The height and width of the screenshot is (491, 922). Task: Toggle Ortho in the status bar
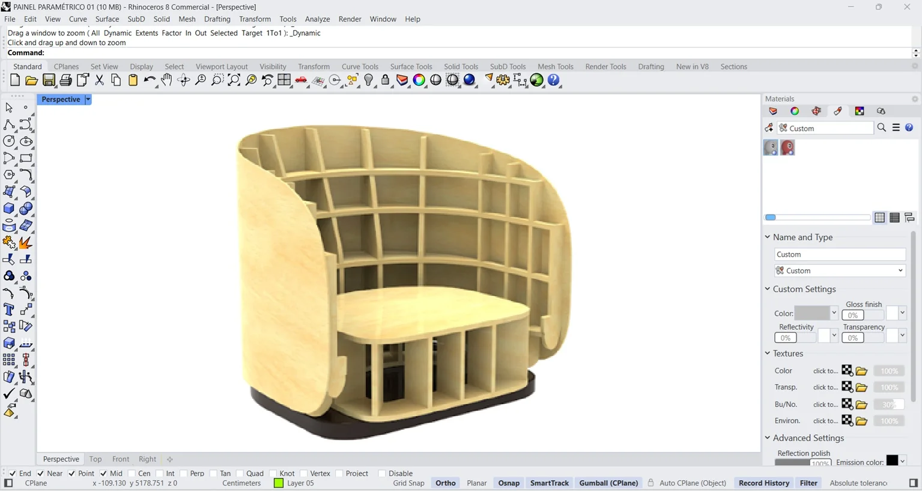pos(445,483)
